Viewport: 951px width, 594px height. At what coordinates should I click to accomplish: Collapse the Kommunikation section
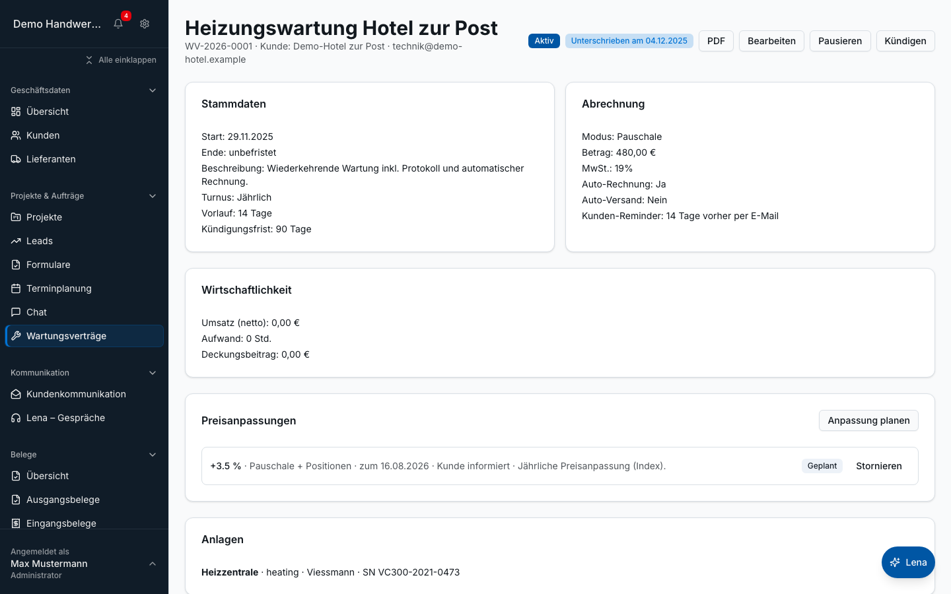pyautogui.click(x=153, y=373)
